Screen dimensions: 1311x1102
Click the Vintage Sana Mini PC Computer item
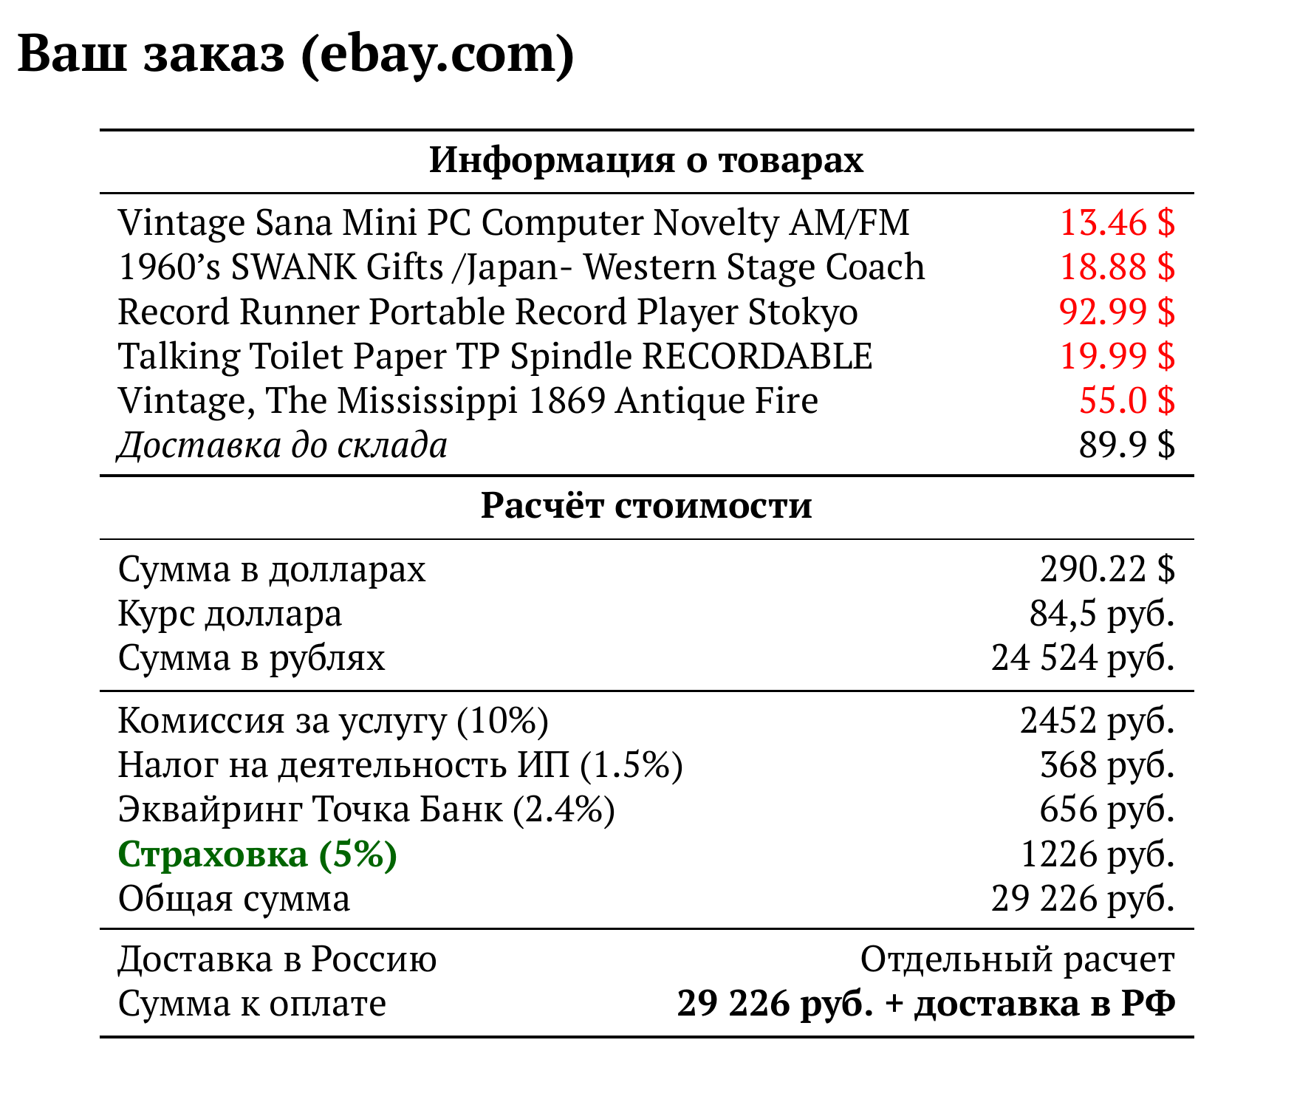click(514, 222)
